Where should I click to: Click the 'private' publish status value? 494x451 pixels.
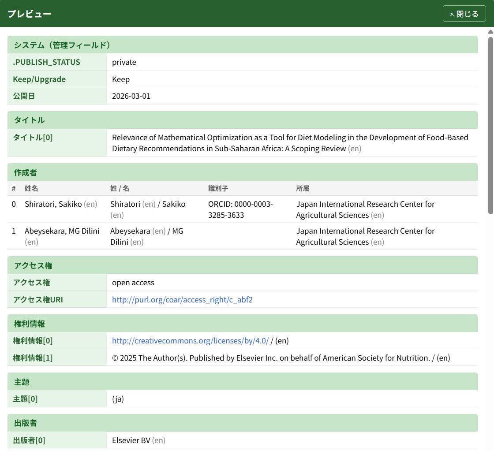click(124, 62)
